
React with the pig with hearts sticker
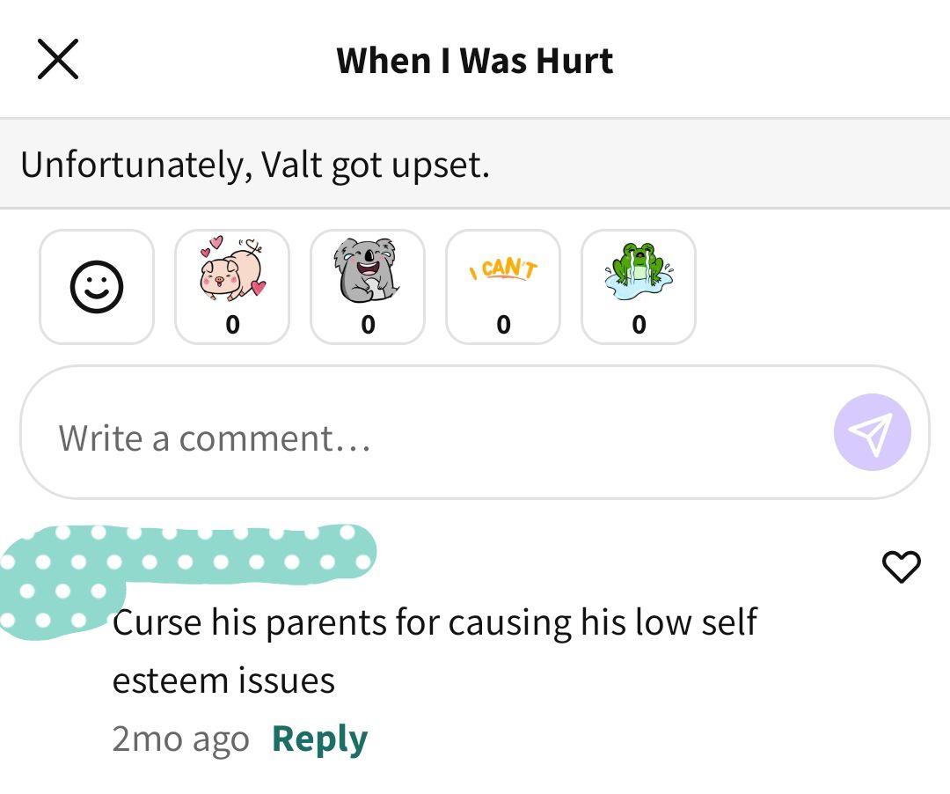pos(232,287)
